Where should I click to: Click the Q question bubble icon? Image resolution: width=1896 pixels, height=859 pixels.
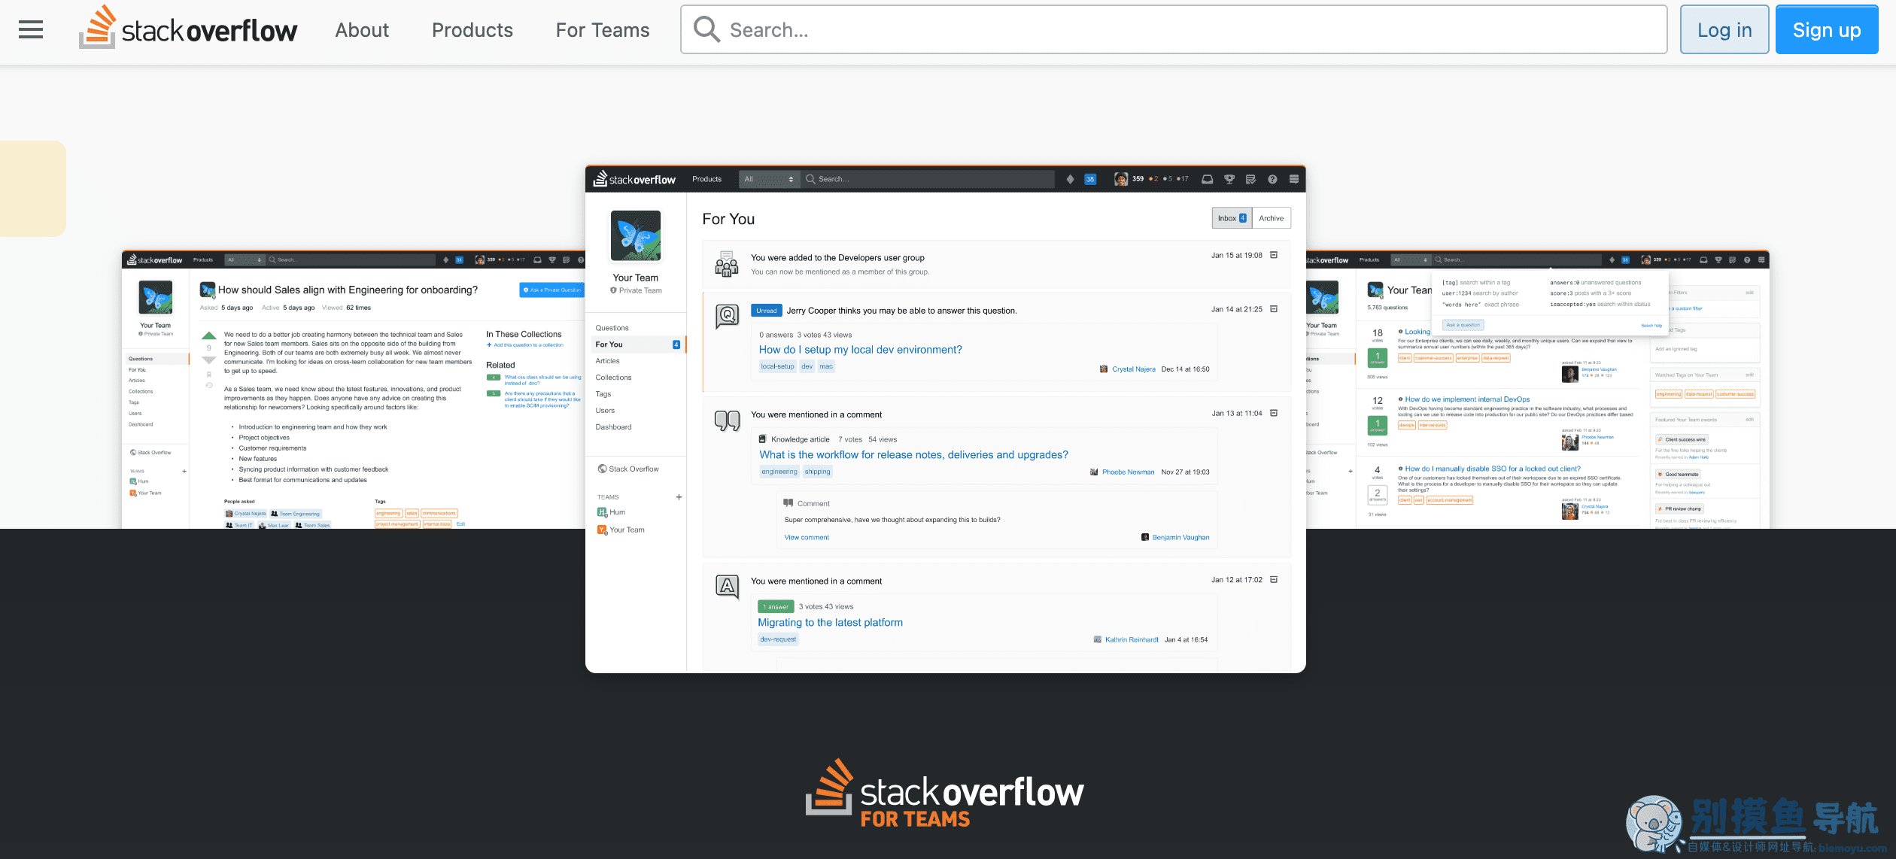click(x=727, y=316)
